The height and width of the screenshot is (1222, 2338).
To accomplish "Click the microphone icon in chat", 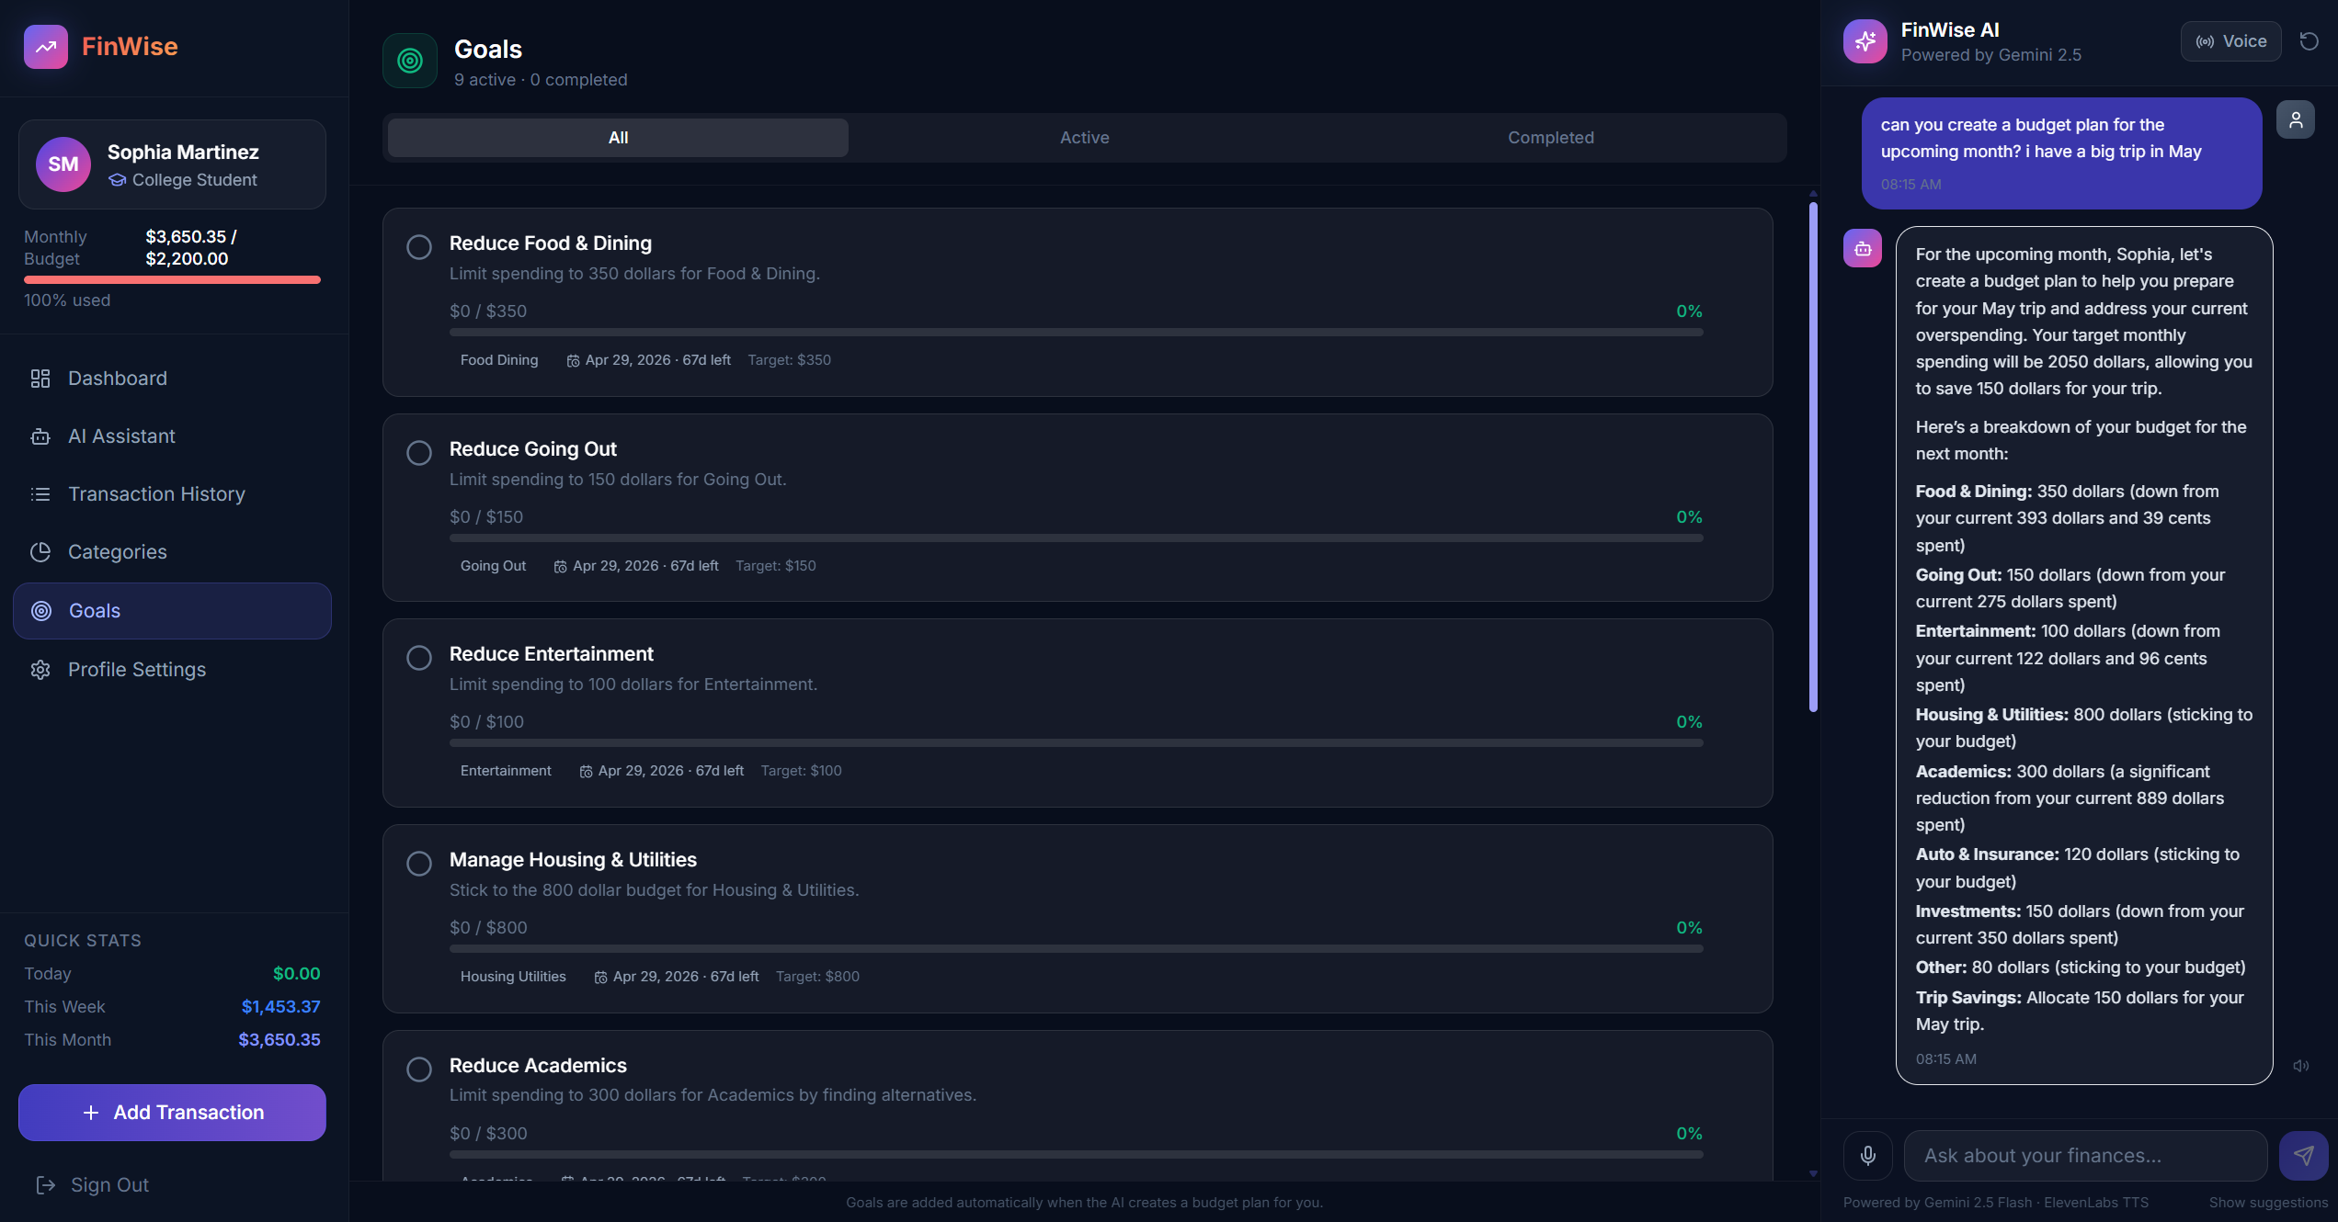I will 1867,1155.
